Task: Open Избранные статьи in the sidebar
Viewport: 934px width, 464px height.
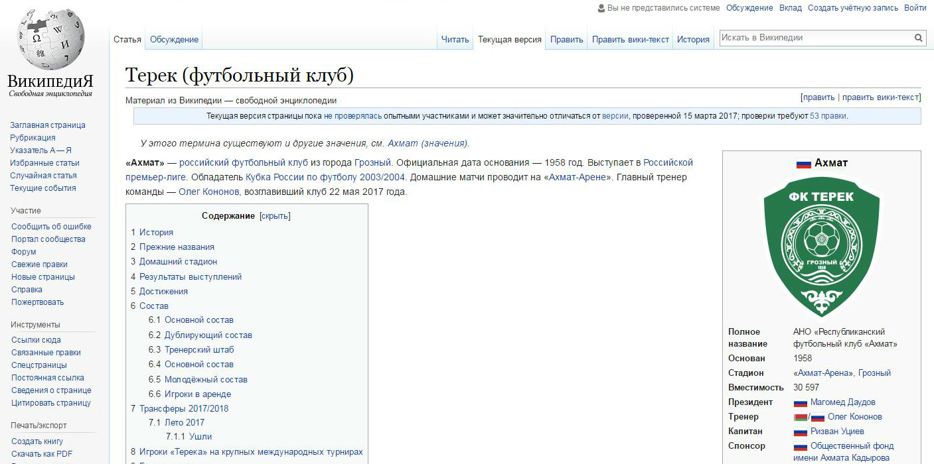Action: click(44, 163)
